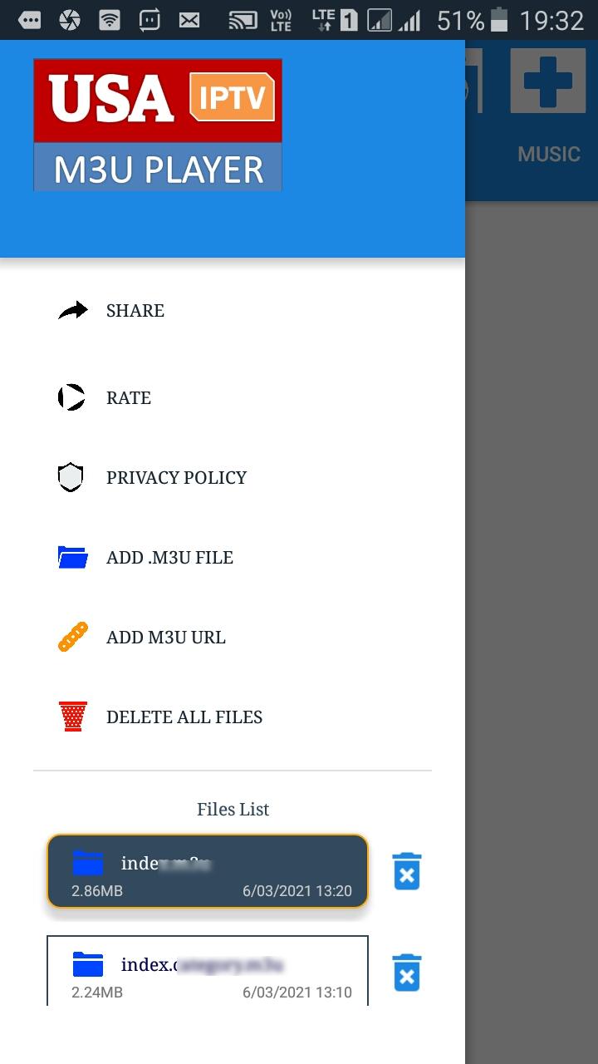This screenshot has height=1064, width=598.
Task: Tap the blue folder icon for Add .M3U File
Action: click(x=73, y=557)
